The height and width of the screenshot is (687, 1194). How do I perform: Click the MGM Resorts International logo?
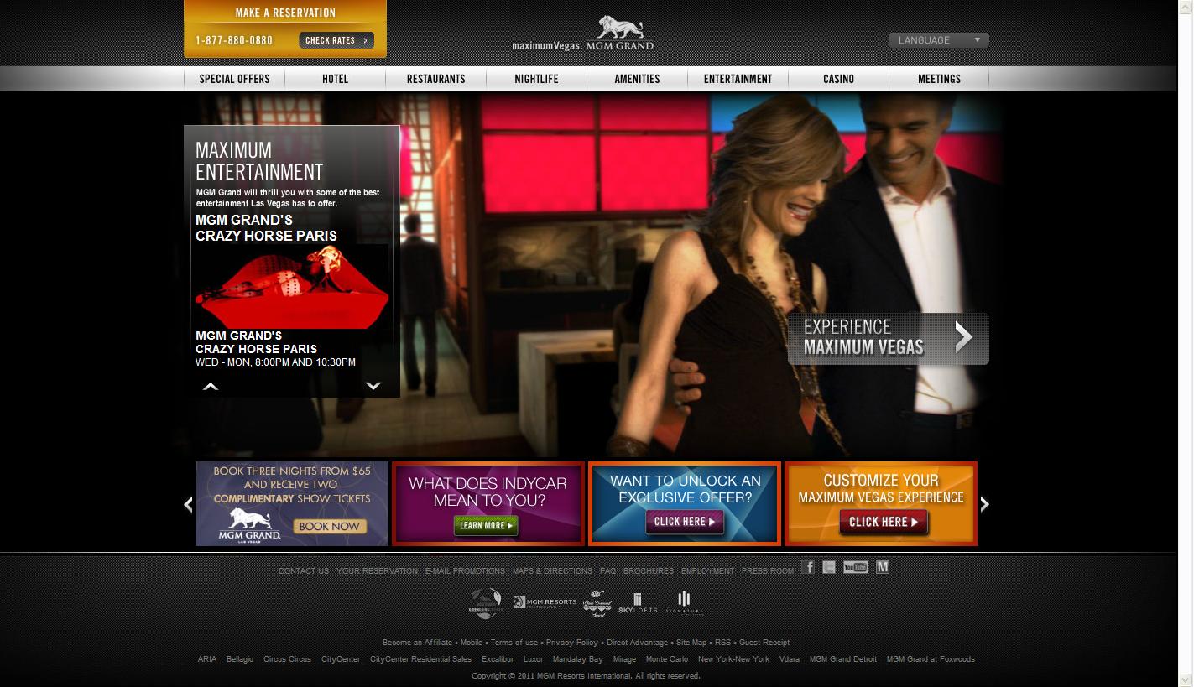[545, 602]
